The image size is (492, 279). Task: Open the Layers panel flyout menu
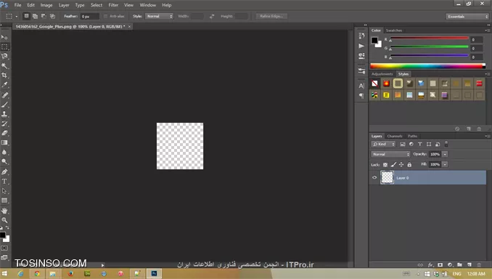[488, 136]
